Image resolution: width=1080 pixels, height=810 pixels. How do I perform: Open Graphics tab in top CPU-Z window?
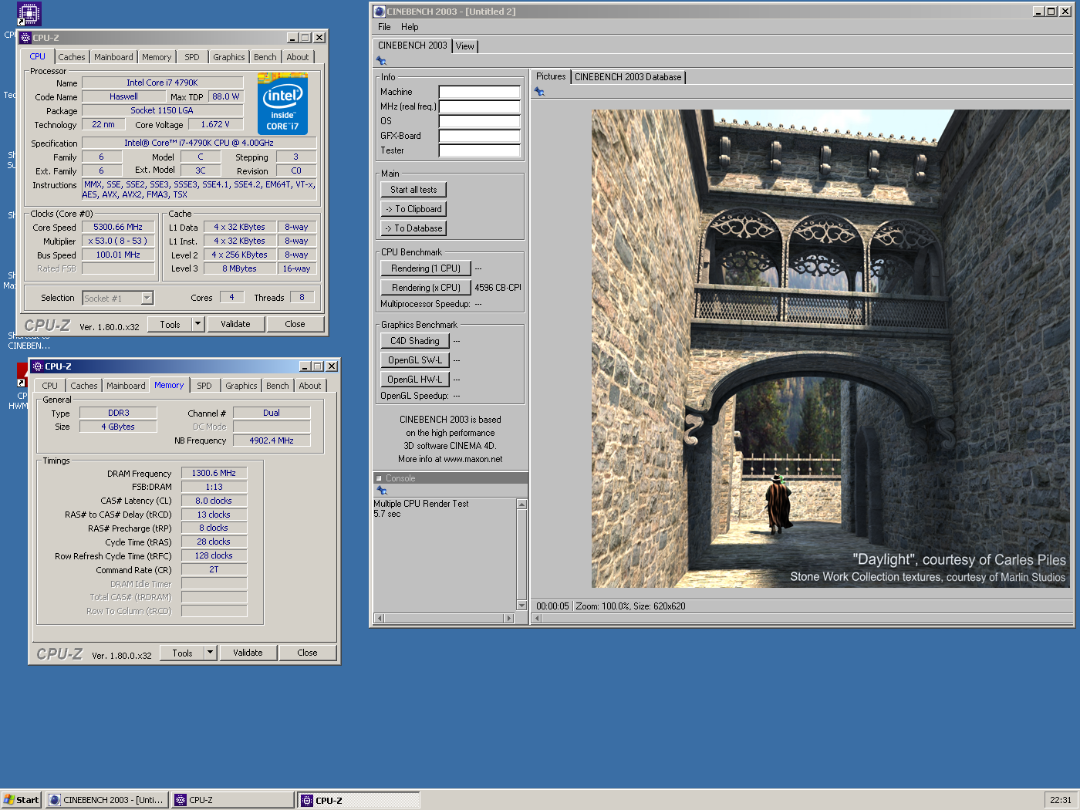coord(229,57)
